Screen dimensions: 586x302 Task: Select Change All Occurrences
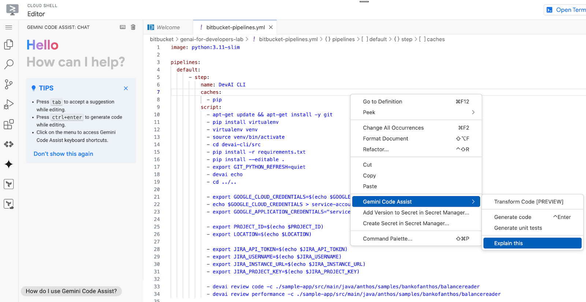pyautogui.click(x=416, y=128)
